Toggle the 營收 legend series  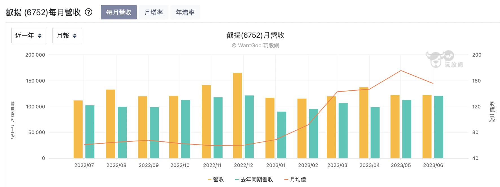(216, 179)
